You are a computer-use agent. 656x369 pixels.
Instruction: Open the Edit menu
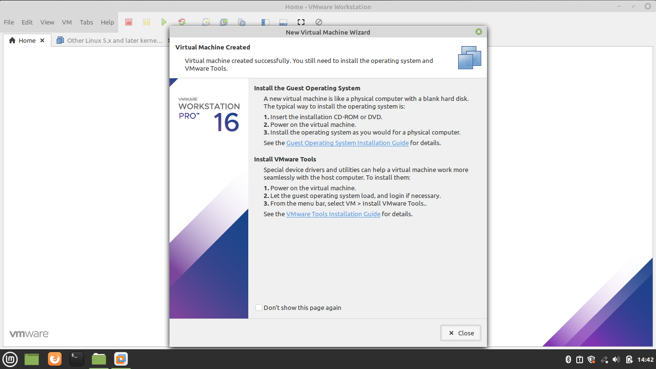[27, 22]
